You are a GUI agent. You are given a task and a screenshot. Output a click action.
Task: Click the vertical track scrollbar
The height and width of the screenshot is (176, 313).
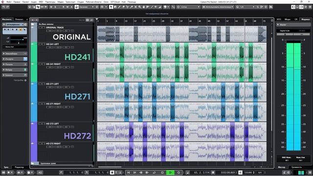(271, 84)
